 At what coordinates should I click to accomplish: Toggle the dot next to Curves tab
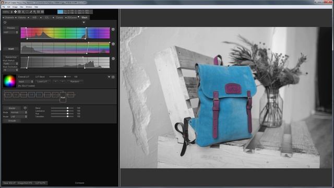[x=53, y=17]
